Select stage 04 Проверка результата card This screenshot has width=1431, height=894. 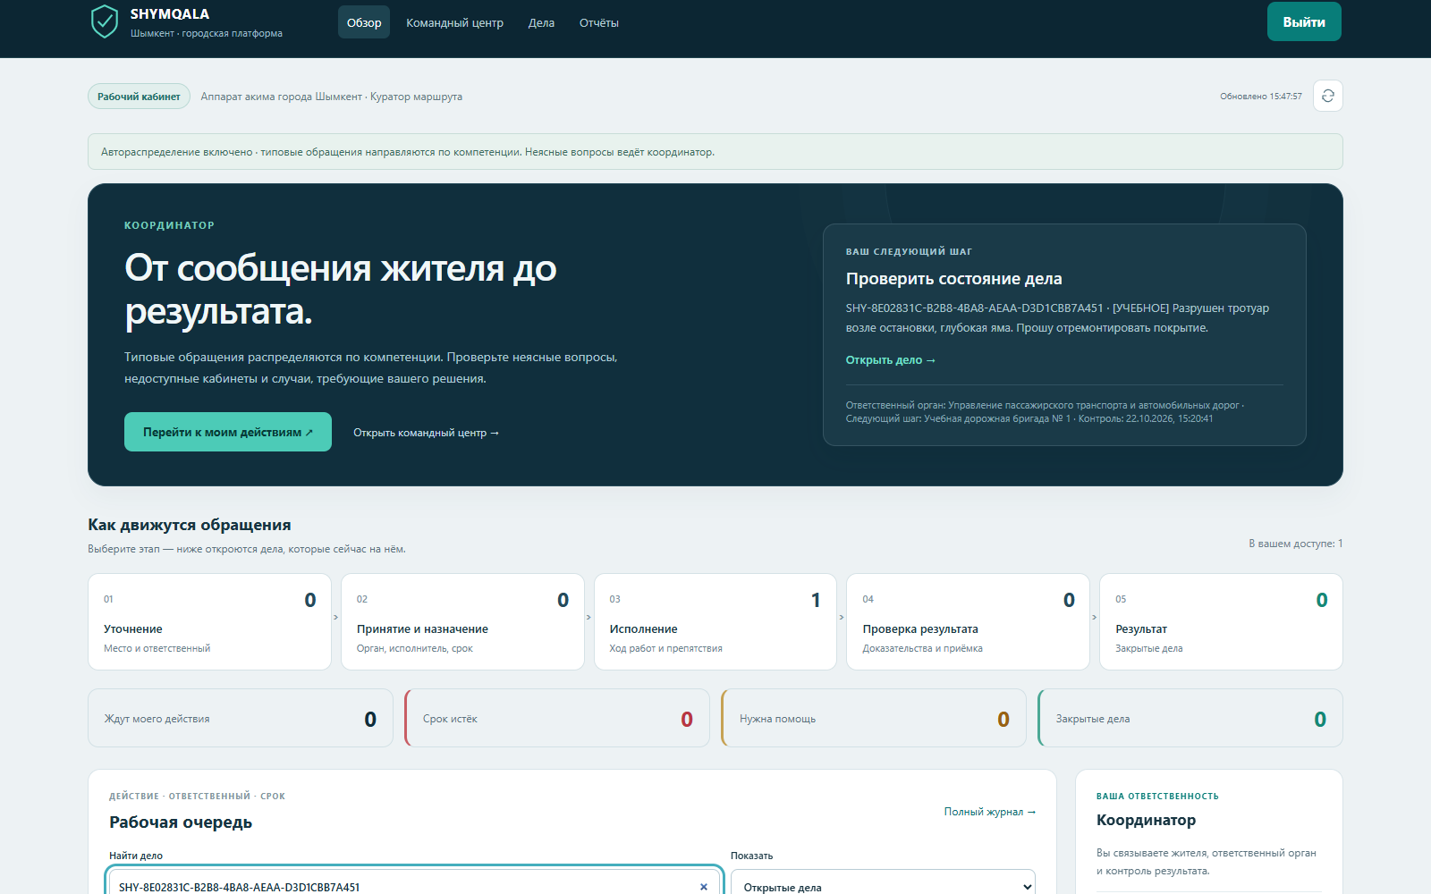(x=969, y=621)
